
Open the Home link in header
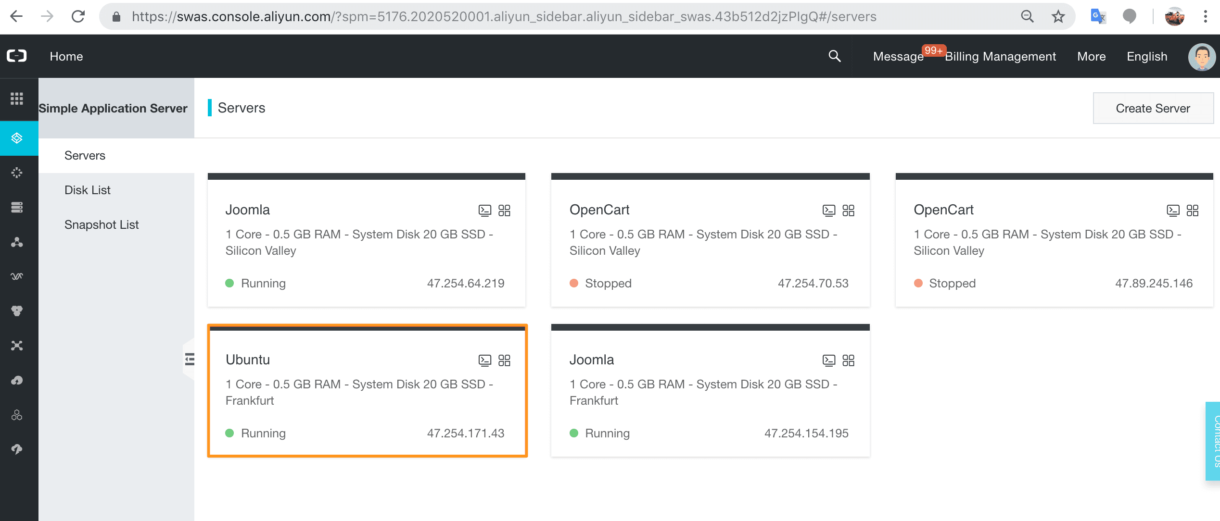[66, 56]
